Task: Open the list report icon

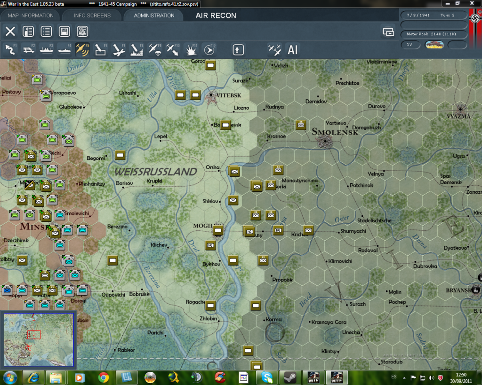Action: (46, 31)
